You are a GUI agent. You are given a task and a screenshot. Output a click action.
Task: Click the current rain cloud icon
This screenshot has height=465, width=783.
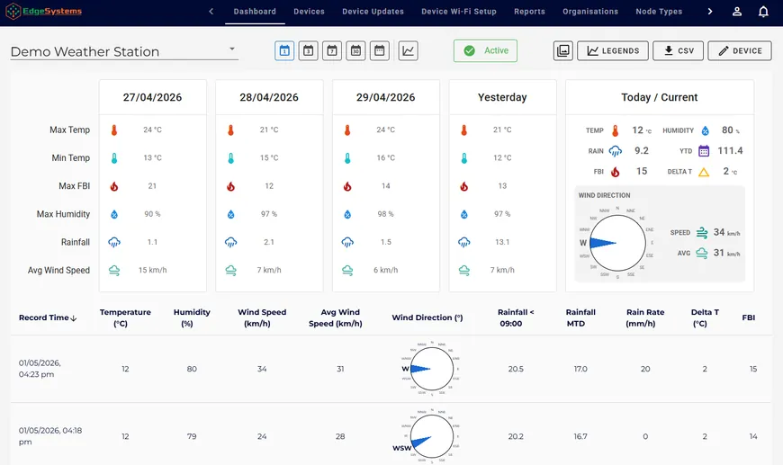(x=616, y=151)
